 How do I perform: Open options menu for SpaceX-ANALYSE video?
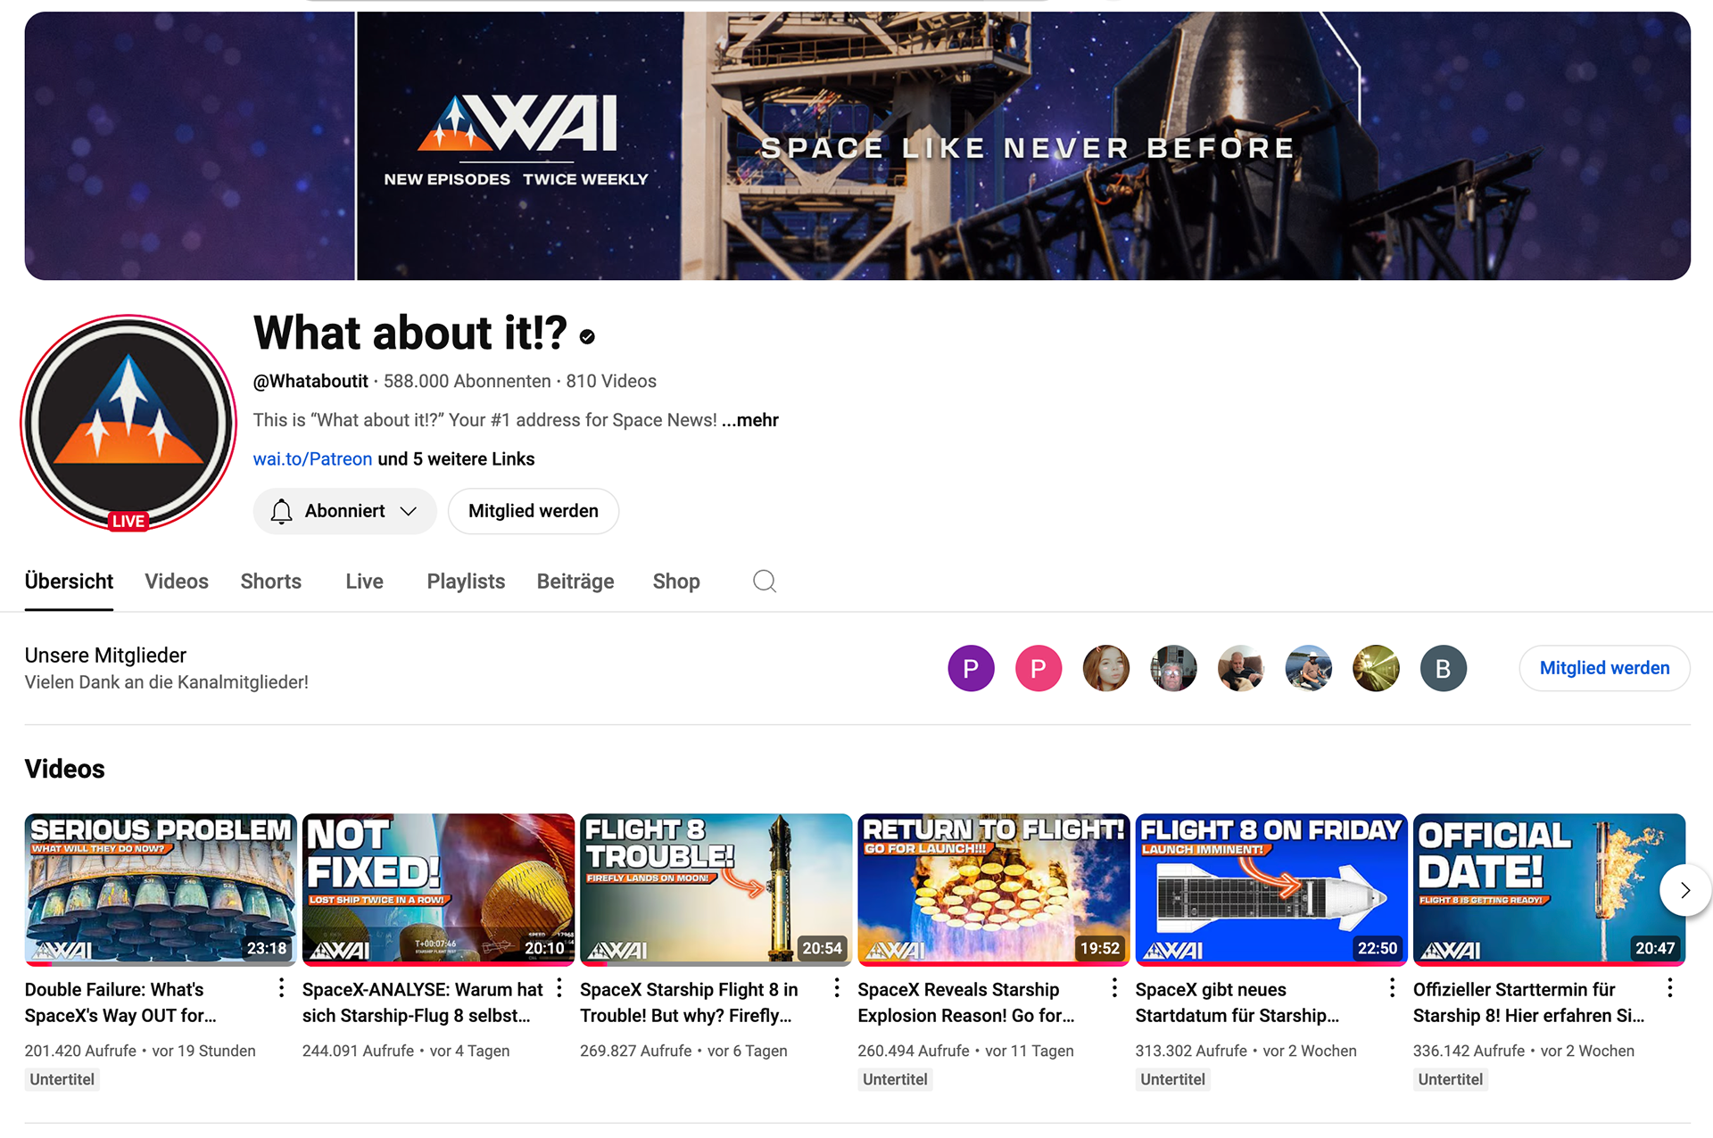(559, 988)
